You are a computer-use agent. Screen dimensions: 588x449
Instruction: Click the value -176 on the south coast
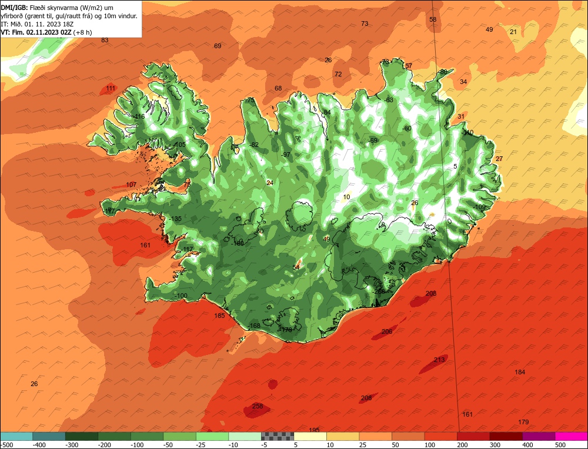pyautogui.click(x=286, y=330)
